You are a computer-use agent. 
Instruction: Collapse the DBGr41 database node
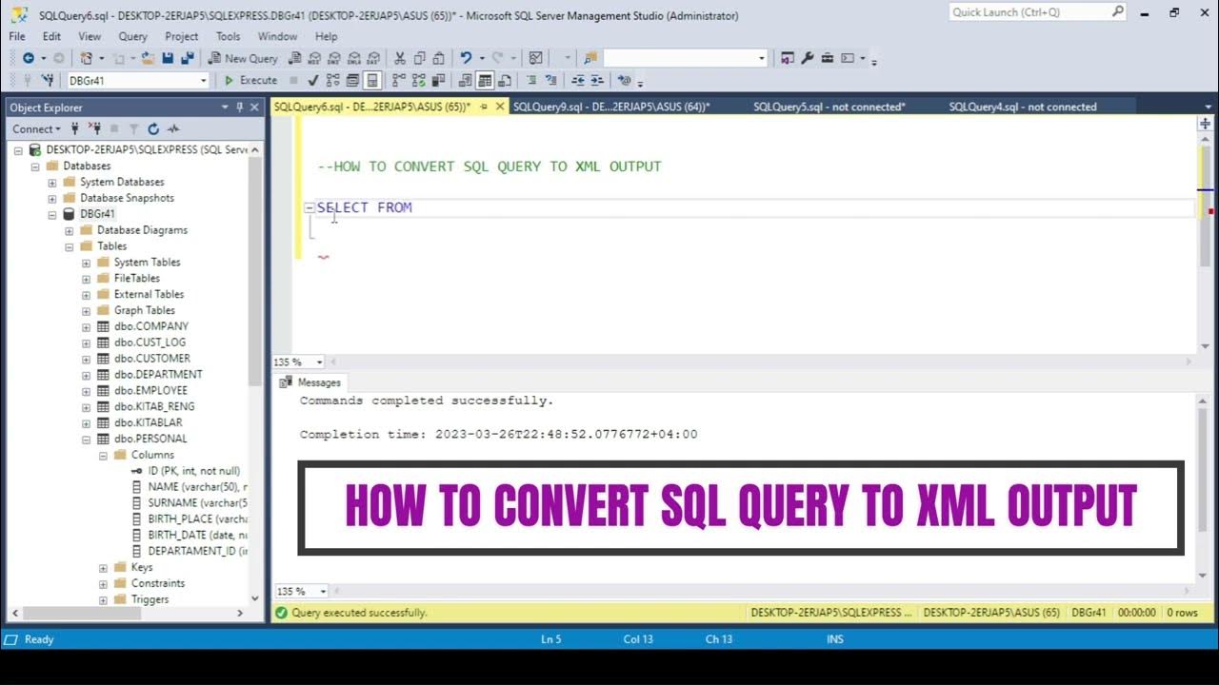[x=52, y=214]
